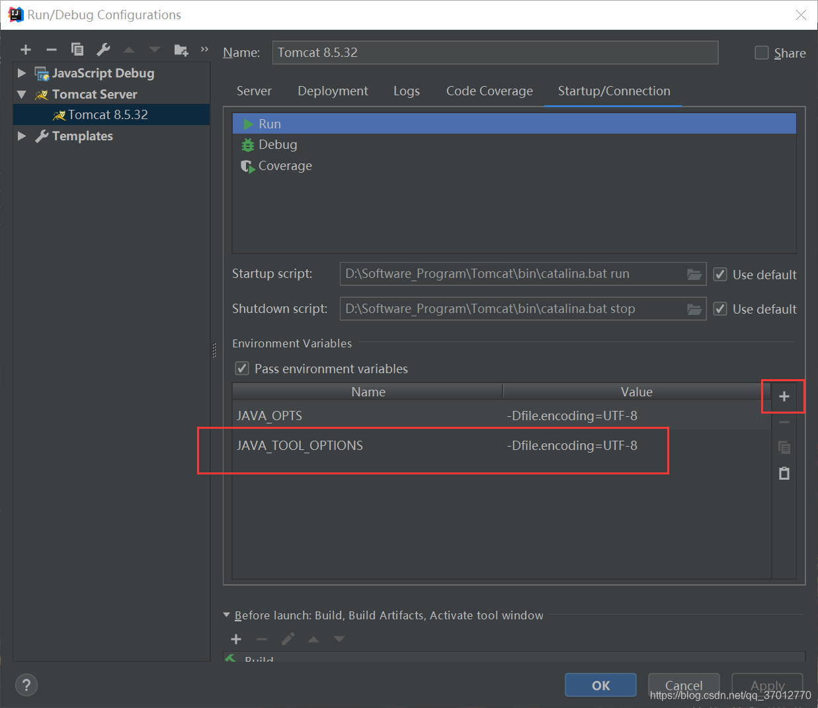Open help question mark button

[26, 685]
